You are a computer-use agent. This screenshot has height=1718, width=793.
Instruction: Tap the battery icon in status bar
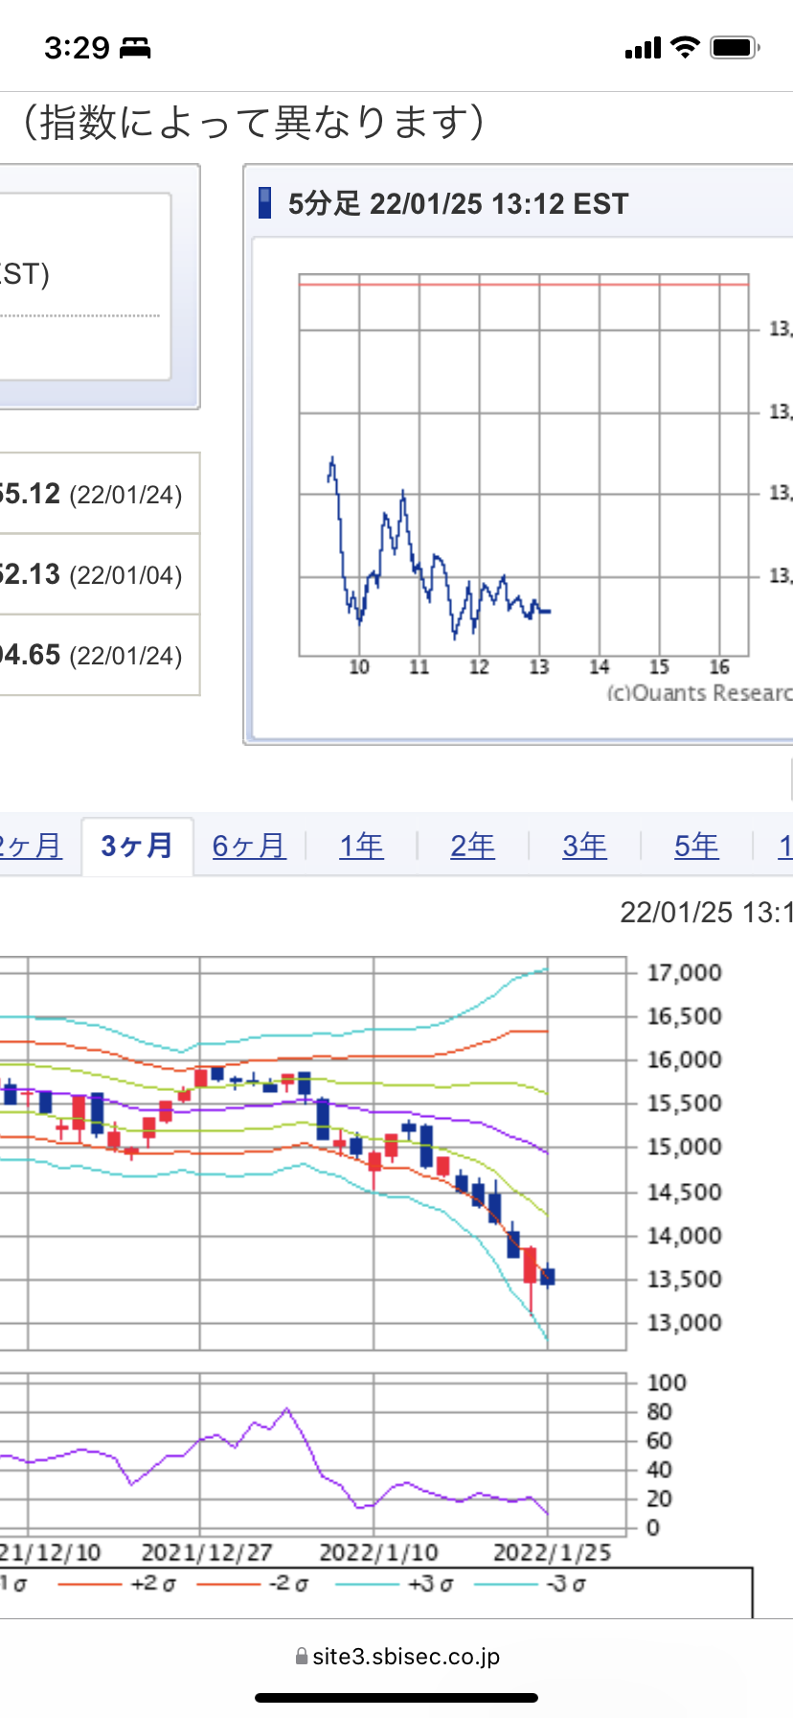pyautogui.click(x=735, y=47)
